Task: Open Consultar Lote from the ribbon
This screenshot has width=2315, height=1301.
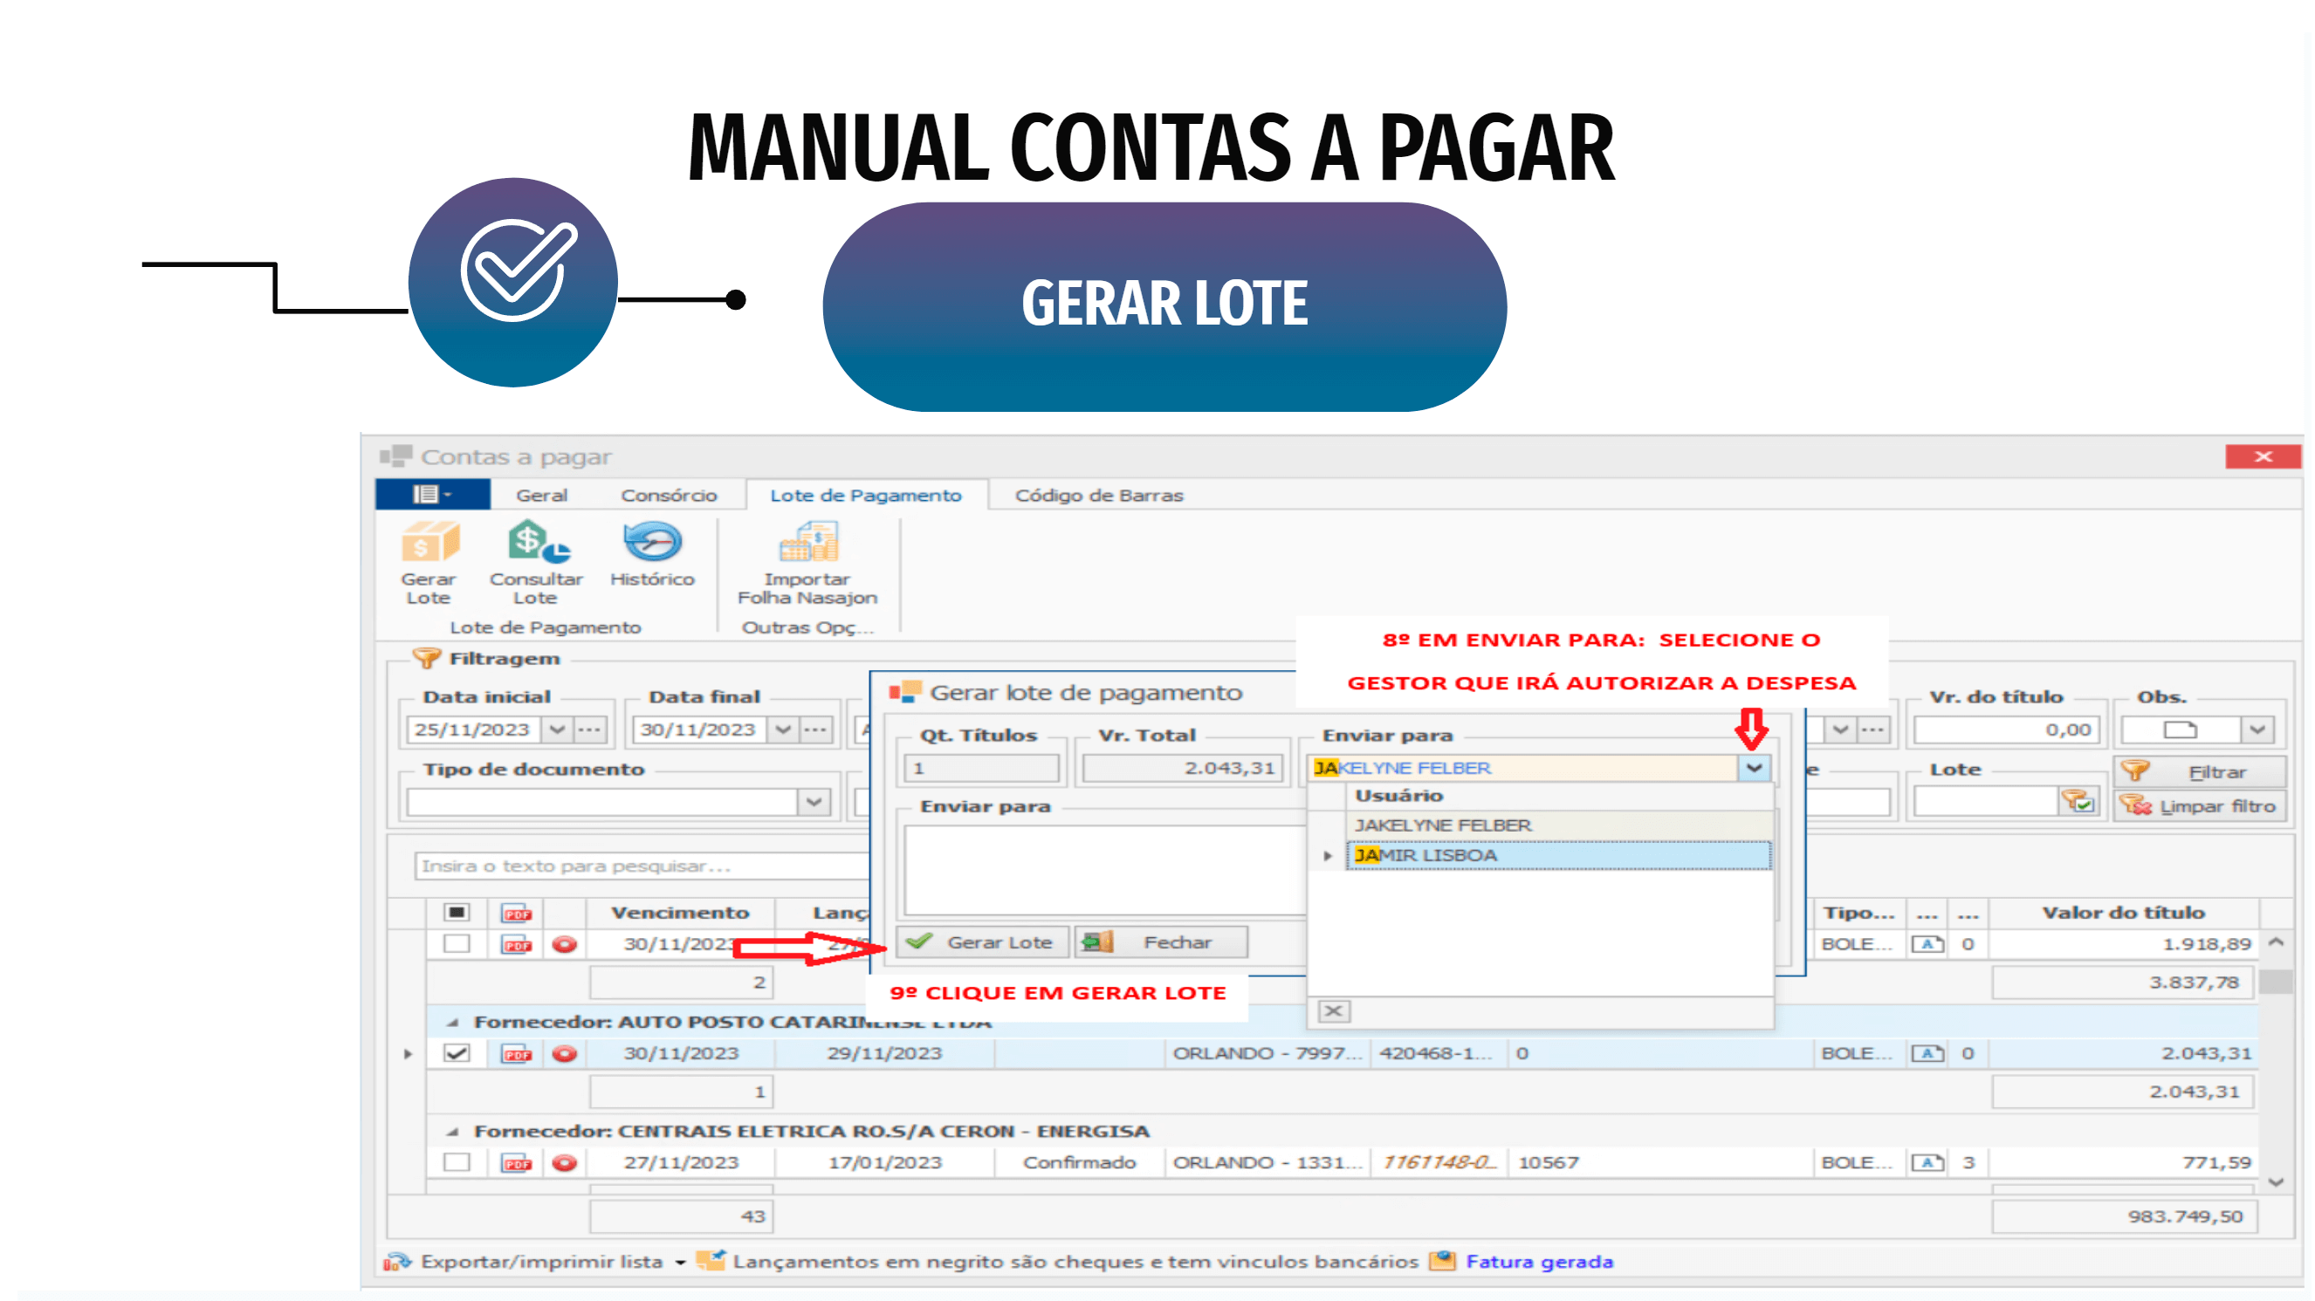Action: (536, 544)
